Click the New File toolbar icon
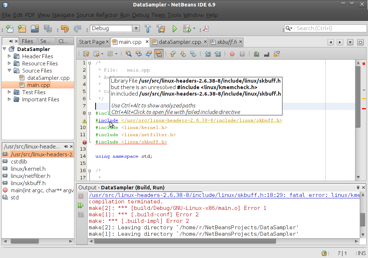 [x=10, y=28]
